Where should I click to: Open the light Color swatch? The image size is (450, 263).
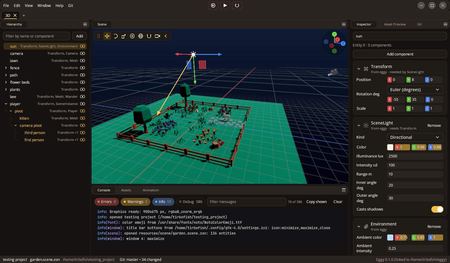[x=390, y=147]
